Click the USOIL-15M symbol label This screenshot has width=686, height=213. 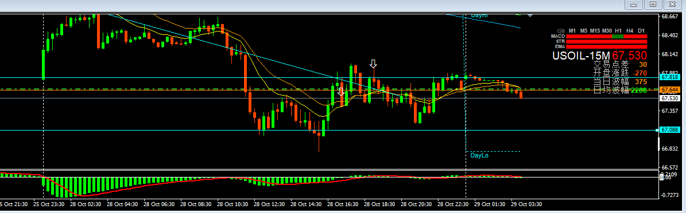point(581,56)
